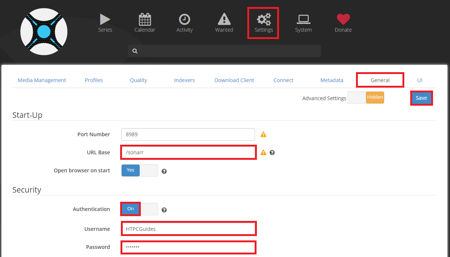The image size is (450, 257).
Task: Click the help icon beside URL Base
Action: pos(272,152)
